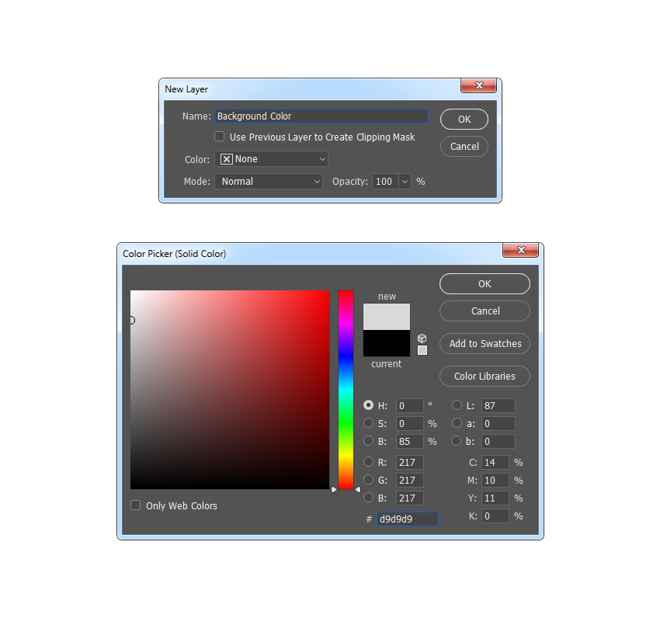Select the L radio button
This screenshot has height=618, width=660.
(457, 405)
